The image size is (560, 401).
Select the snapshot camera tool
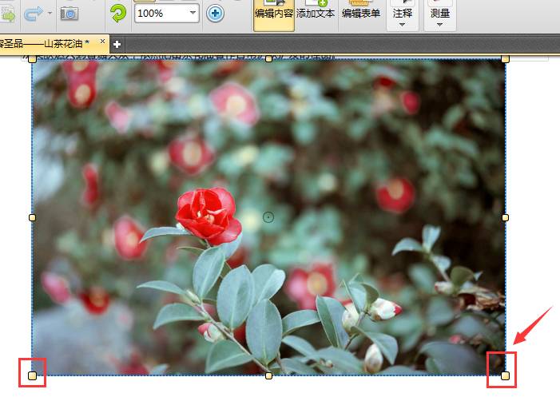point(70,14)
